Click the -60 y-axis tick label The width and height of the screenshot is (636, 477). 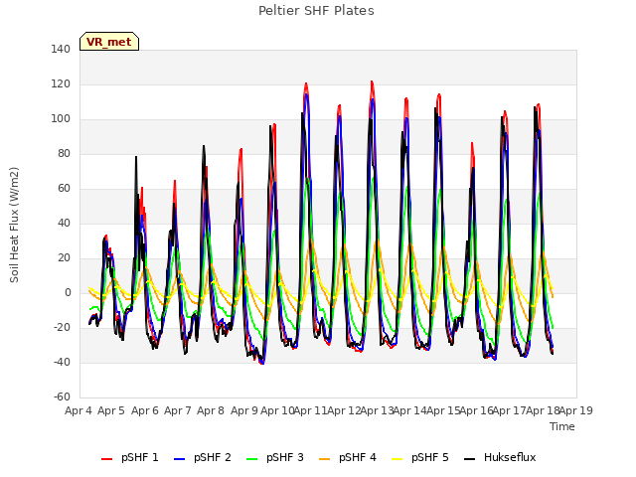(x=62, y=397)
